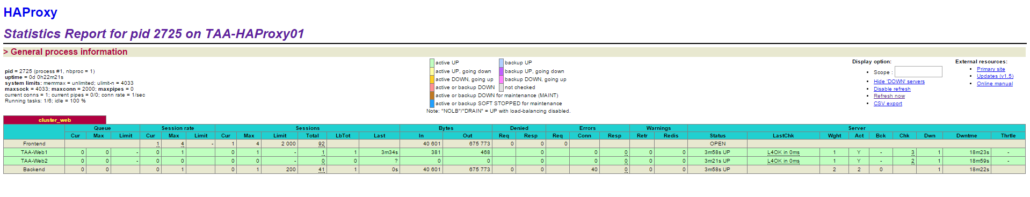
Task: Click TAA-Web1 L4OK LastChk status
Action: pyautogui.click(x=783, y=152)
